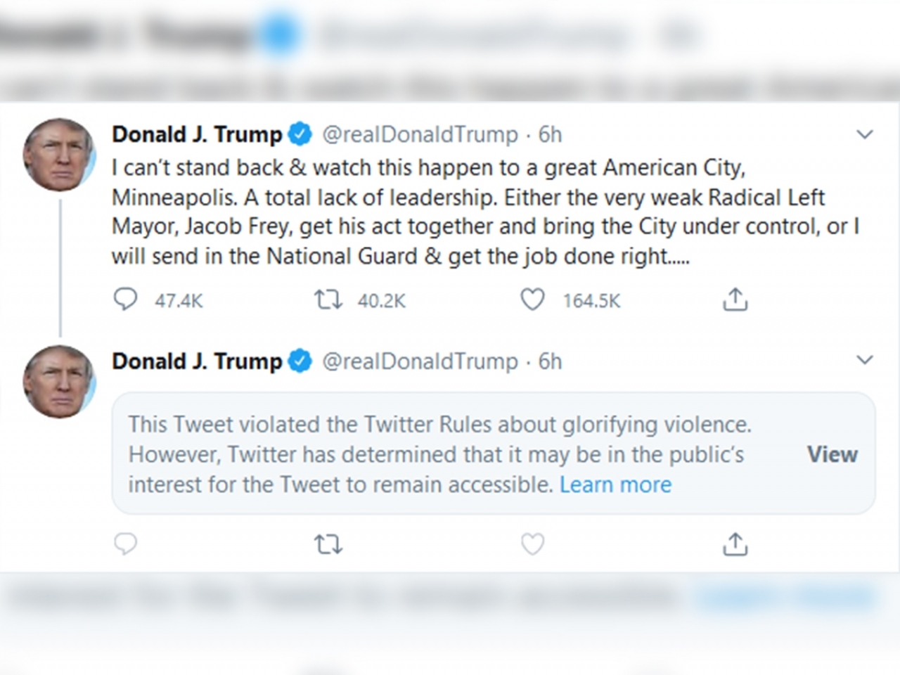Open @realDonaldTrump handle on second tweet
The image size is (900, 675).
tap(420, 361)
